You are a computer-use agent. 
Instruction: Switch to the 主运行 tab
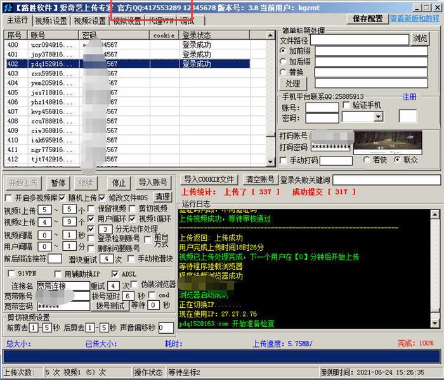(x=17, y=20)
